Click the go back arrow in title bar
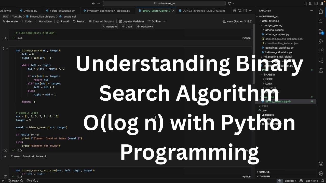326x183 pixels. coord(93,3)
